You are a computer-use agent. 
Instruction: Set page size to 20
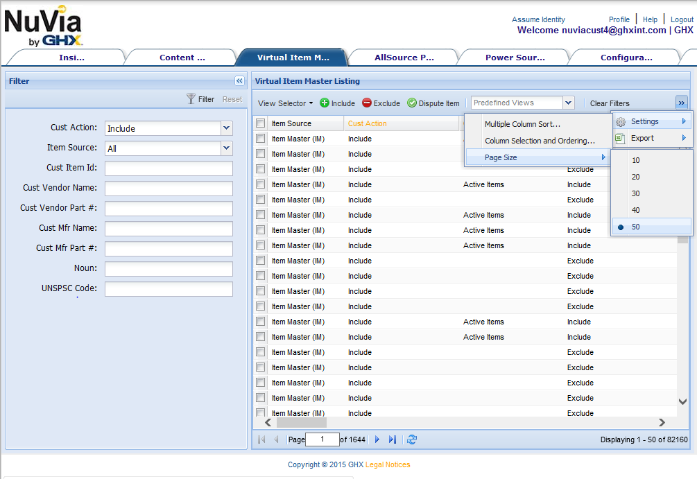(652, 177)
